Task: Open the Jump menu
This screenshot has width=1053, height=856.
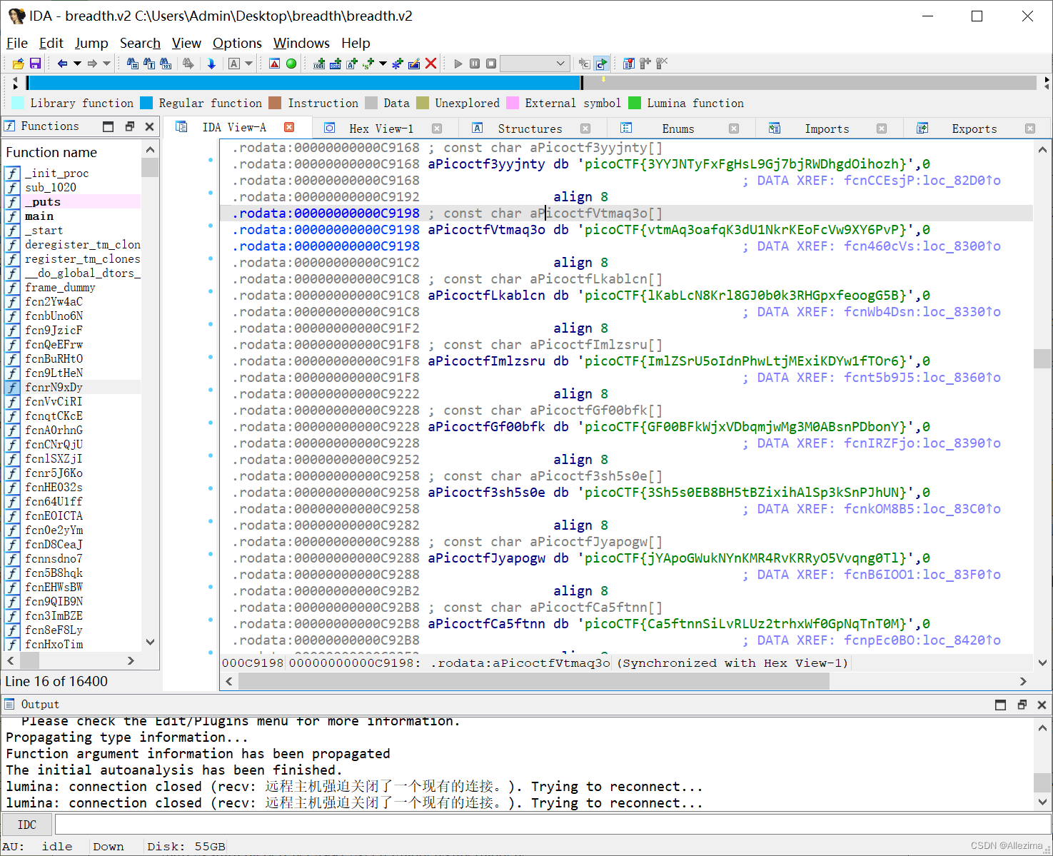Action: 91,43
